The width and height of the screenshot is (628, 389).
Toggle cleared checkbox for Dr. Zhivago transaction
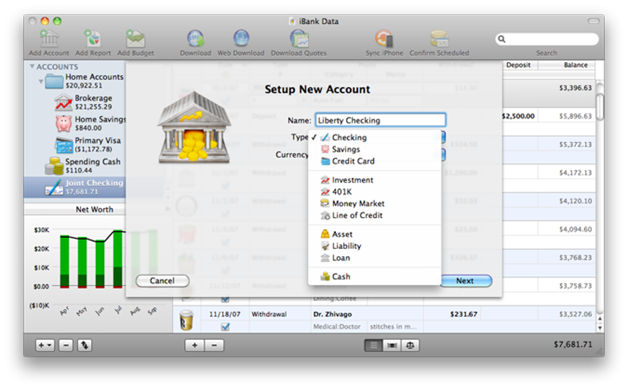pos(225,327)
